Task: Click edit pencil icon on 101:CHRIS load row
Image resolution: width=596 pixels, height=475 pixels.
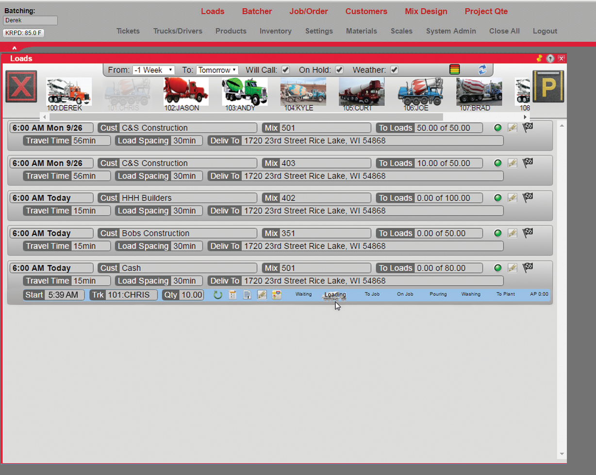Action: coord(262,295)
